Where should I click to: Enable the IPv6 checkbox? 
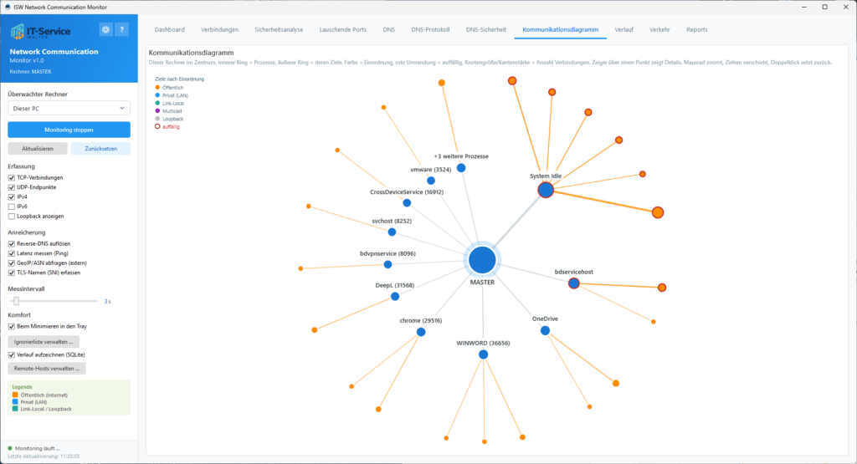click(x=12, y=207)
